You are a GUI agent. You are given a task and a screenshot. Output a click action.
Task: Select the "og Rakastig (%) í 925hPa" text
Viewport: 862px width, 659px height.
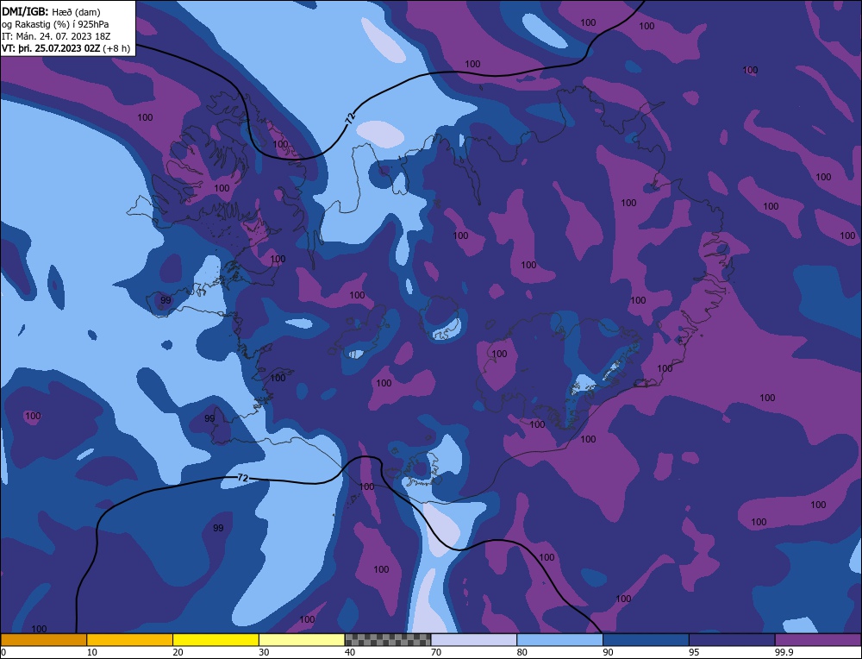pyautogui.click(x=55, y=23)
